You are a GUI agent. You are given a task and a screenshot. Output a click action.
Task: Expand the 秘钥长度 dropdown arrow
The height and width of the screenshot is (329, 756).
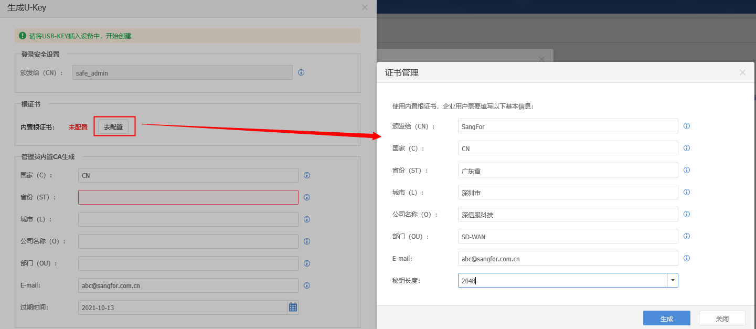673,280
